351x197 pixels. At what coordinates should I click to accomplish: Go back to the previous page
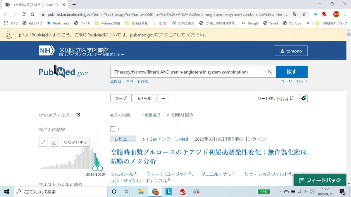[x=6, y=14]
